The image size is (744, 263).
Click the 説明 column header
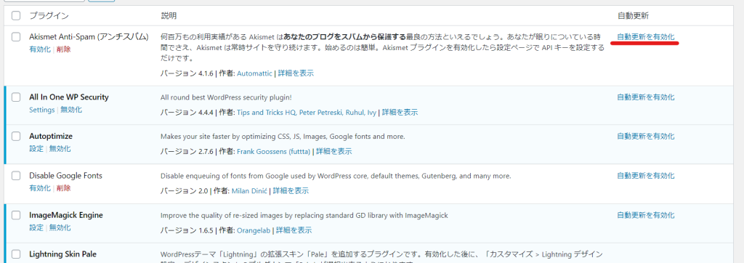coord(169,16)
